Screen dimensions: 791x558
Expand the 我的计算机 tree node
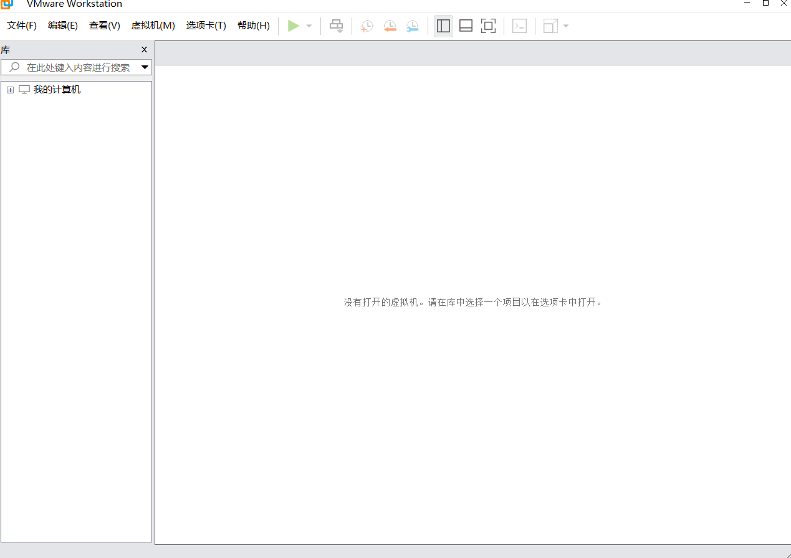tap(10, 90)
